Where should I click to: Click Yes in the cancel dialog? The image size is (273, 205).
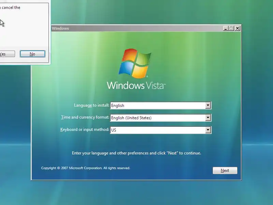(7, 54)
